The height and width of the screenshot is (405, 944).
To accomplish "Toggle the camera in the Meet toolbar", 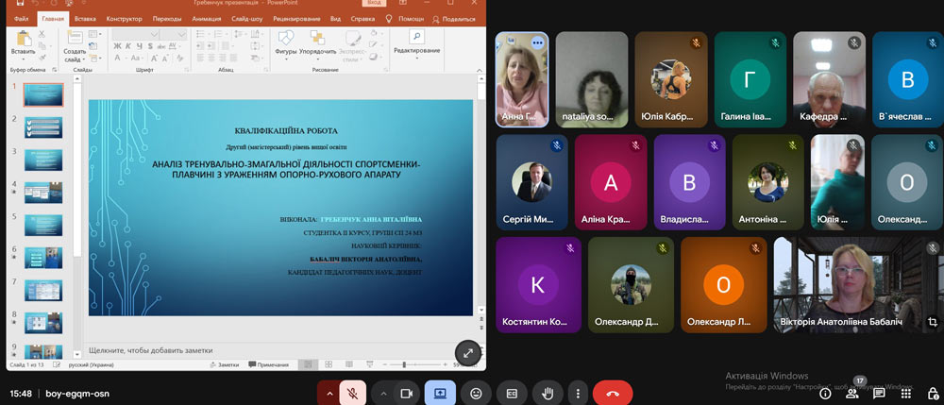I will coord(408,393).
